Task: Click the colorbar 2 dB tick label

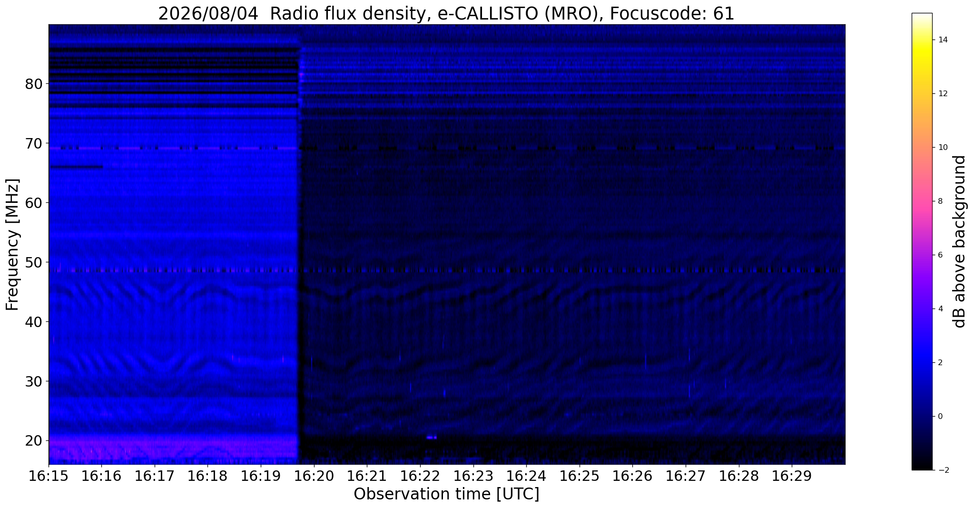Action: pos(940,363)
